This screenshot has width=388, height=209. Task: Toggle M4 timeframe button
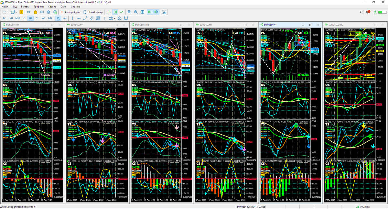(11, 18)
